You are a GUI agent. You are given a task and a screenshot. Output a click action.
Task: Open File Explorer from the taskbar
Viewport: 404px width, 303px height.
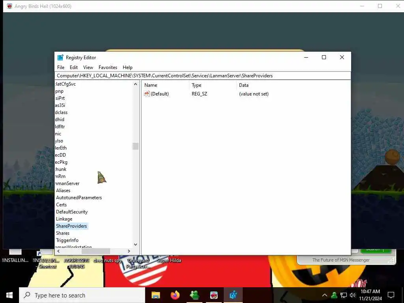click(x=155, y=295)
